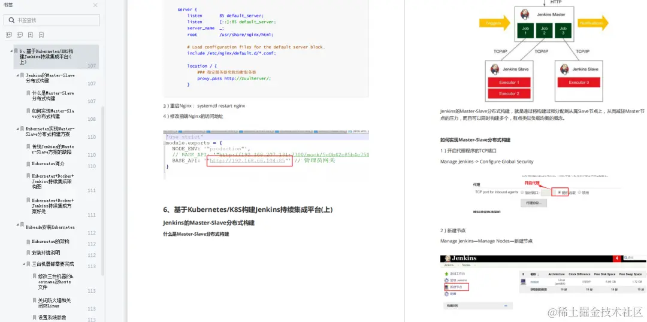The image size is (647, 322).
Task: Click the Executor 3 red box
Action: [579, 83]
